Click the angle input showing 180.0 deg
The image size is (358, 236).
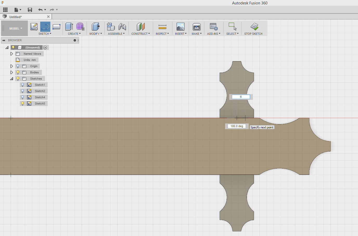tap(237, 126)
